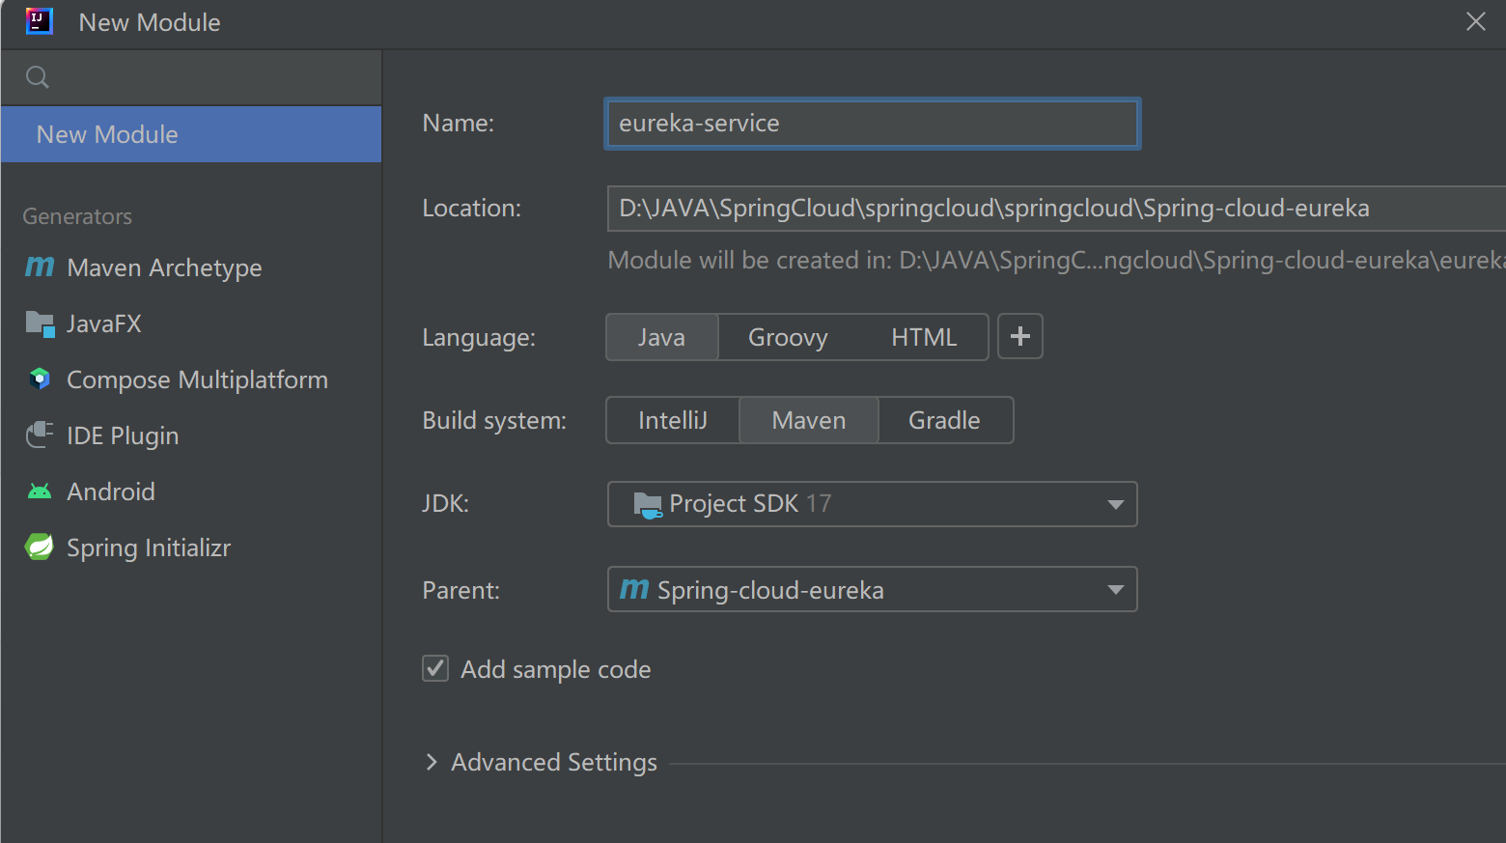
Task: Click the Android robot icon
Action: [40, 492]
